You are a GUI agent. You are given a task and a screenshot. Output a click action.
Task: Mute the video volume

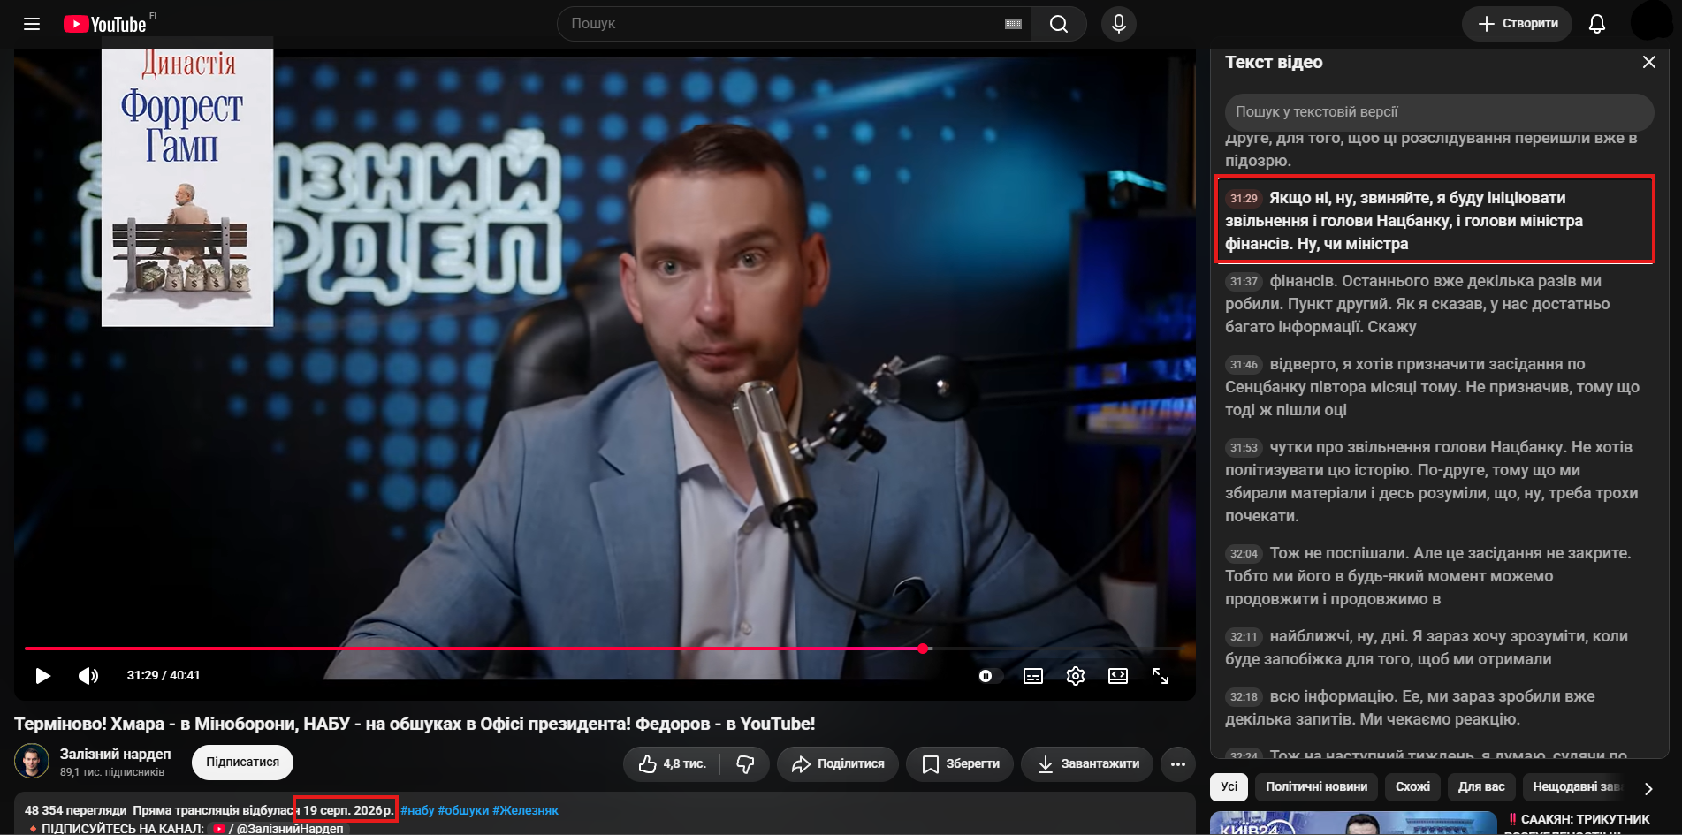tap(88, 676)
